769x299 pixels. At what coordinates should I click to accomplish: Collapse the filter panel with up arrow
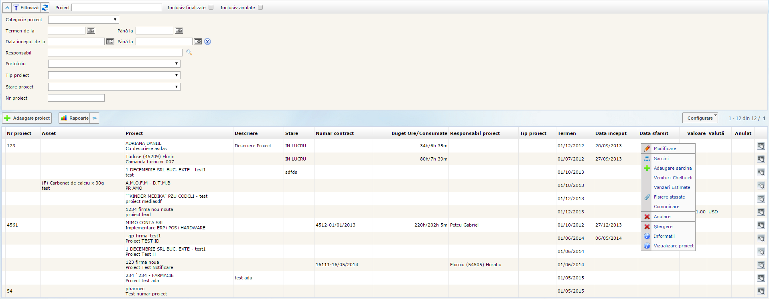coord(7,8)
